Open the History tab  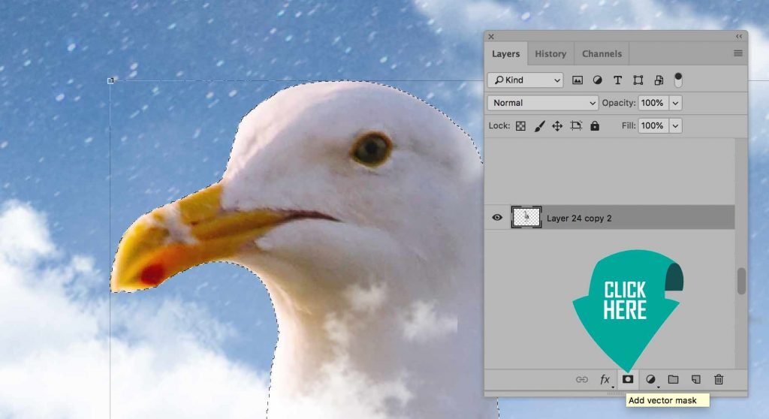coord(550,54)
